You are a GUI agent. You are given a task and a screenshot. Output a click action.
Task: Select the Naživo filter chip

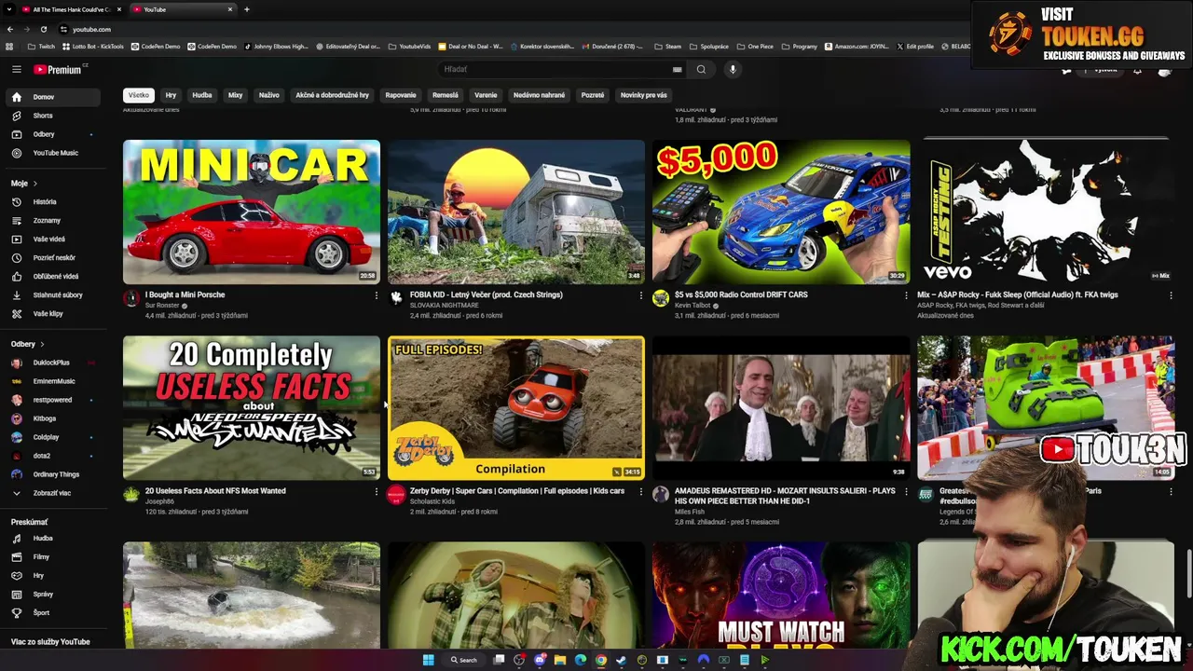[x=268, y=95]
